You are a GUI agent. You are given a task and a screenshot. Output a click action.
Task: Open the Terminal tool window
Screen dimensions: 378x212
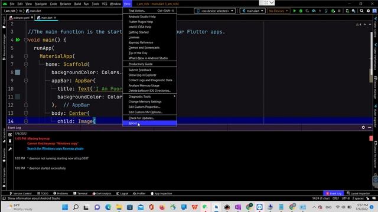[80, 194]
